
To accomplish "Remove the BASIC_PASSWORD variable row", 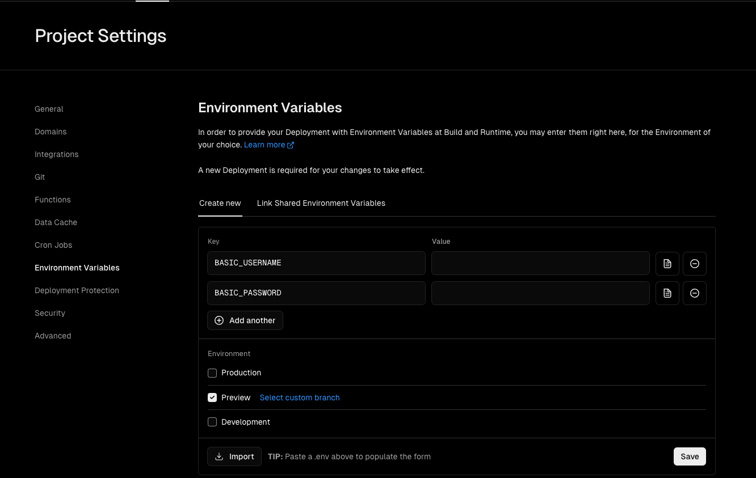I will tap(695, 293).
